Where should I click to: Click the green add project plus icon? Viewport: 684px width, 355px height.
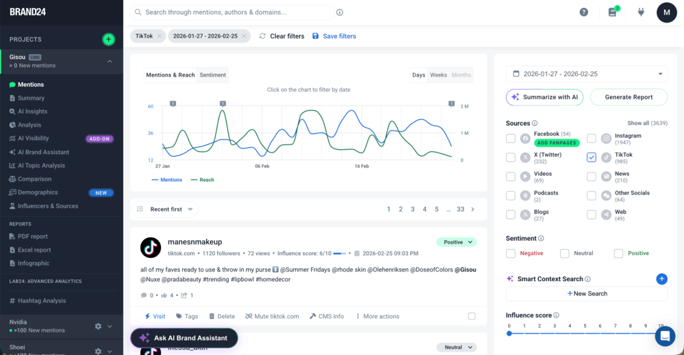[108, 40]
